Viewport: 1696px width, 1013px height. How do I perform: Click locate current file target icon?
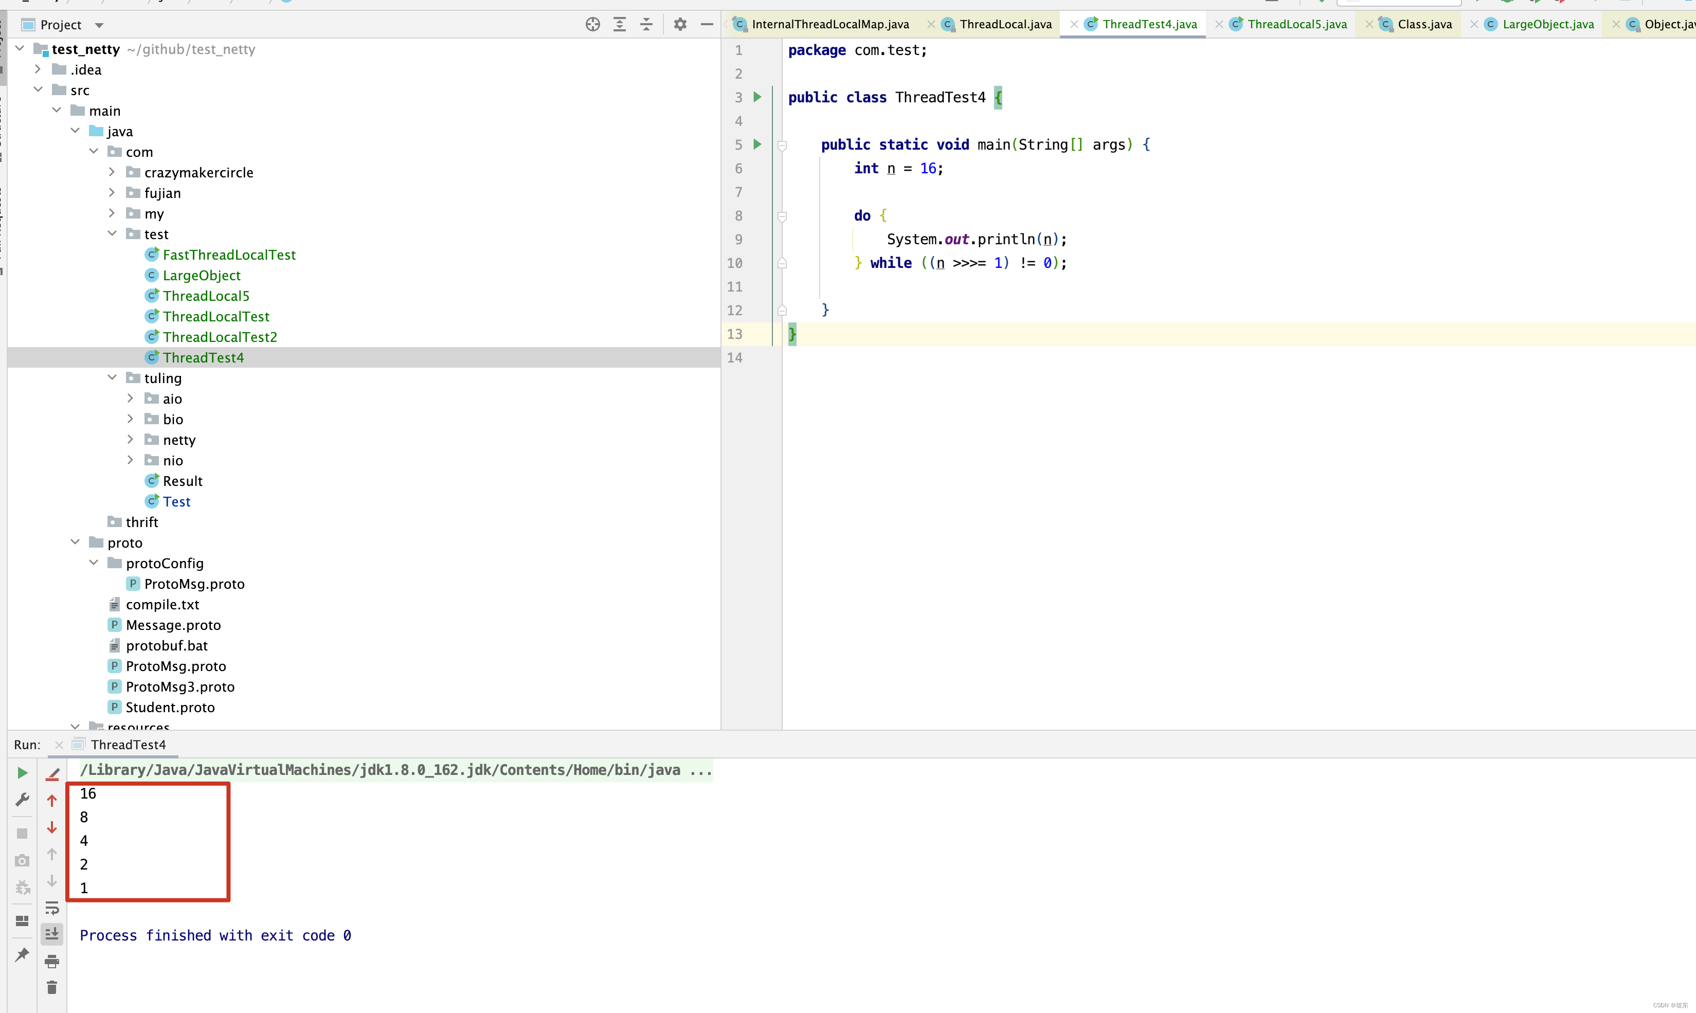pos(592,25)
